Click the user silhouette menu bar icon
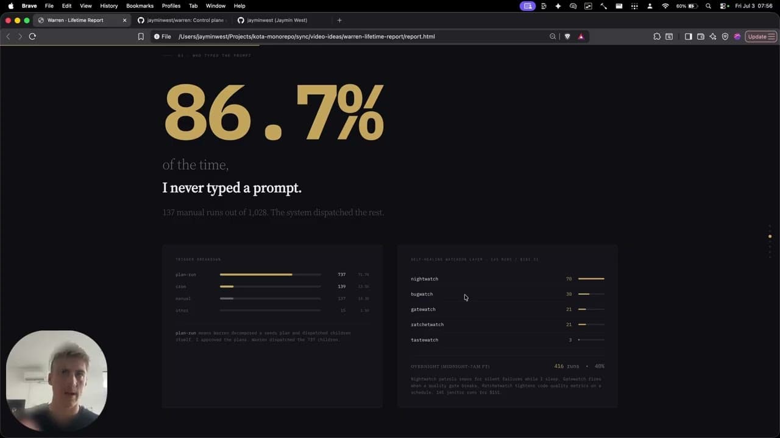 click(x=650, y=5)
